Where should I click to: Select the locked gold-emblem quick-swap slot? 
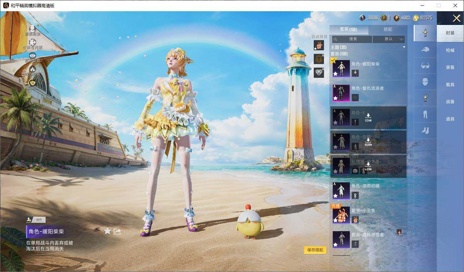[319, 59]
